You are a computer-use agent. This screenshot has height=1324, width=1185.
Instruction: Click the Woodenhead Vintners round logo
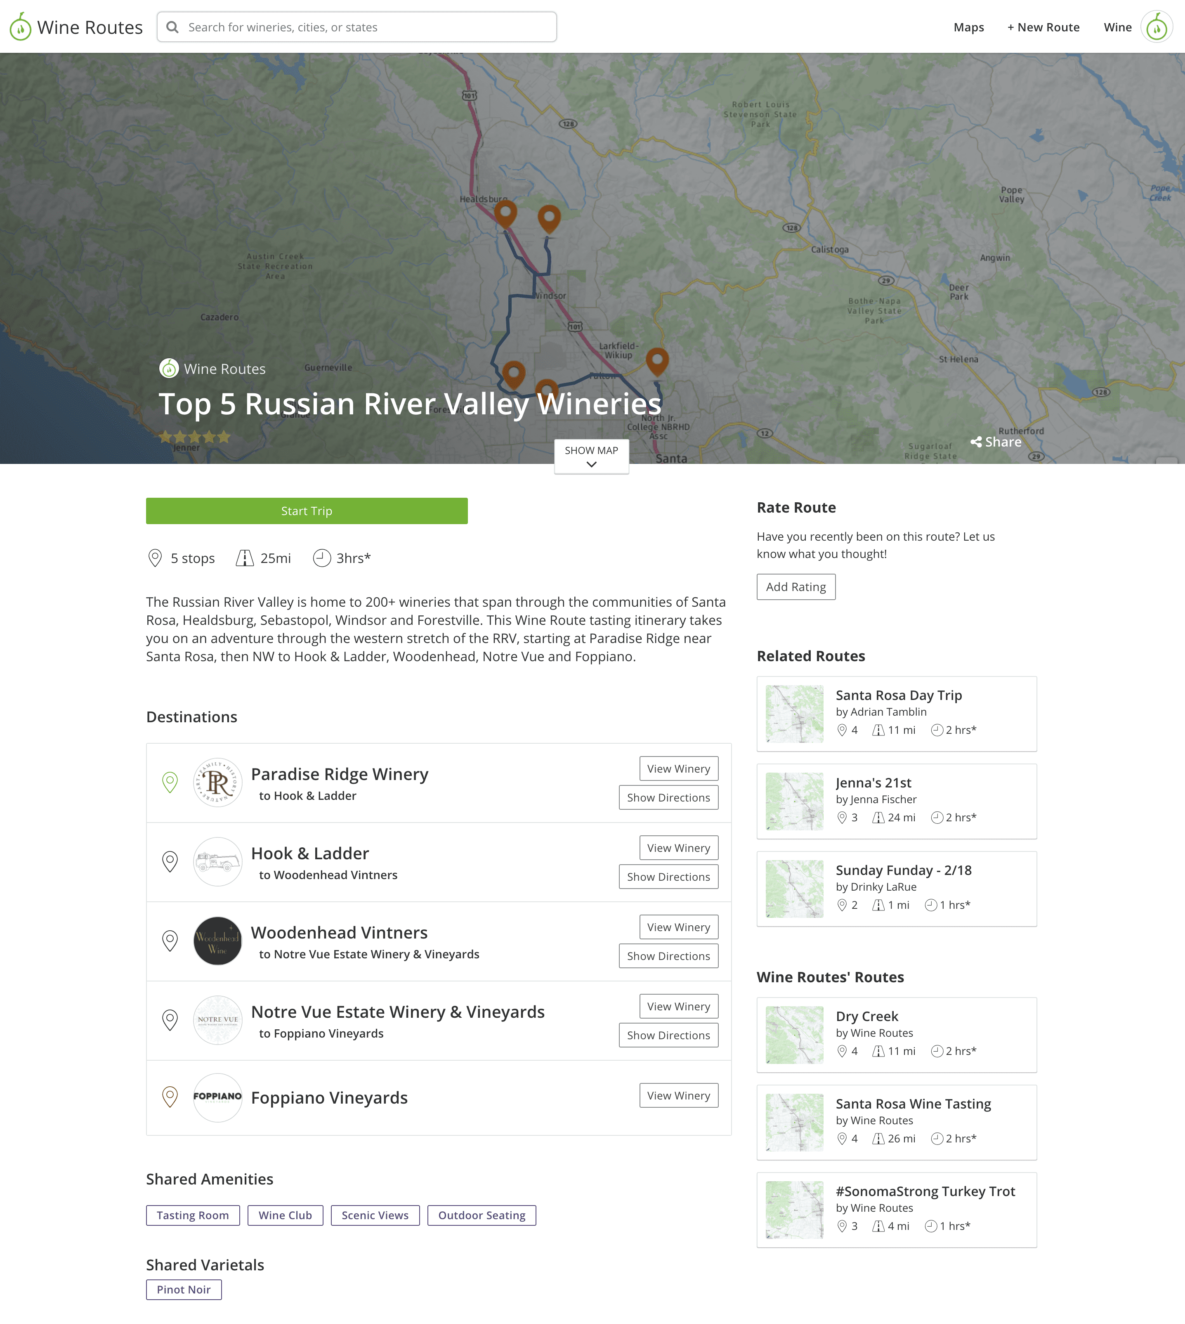coord(217,941)
